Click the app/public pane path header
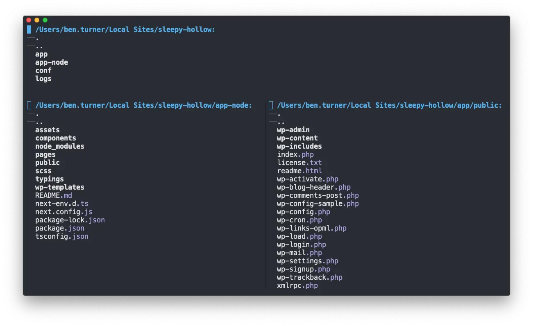The height and width of the screenshot is (326, 533). [389, 105]
